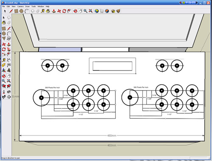Image resolution: width=212 pixels, height=161 pixels.
Task: Activate the Section Plane tool
Action: (9, 97)
